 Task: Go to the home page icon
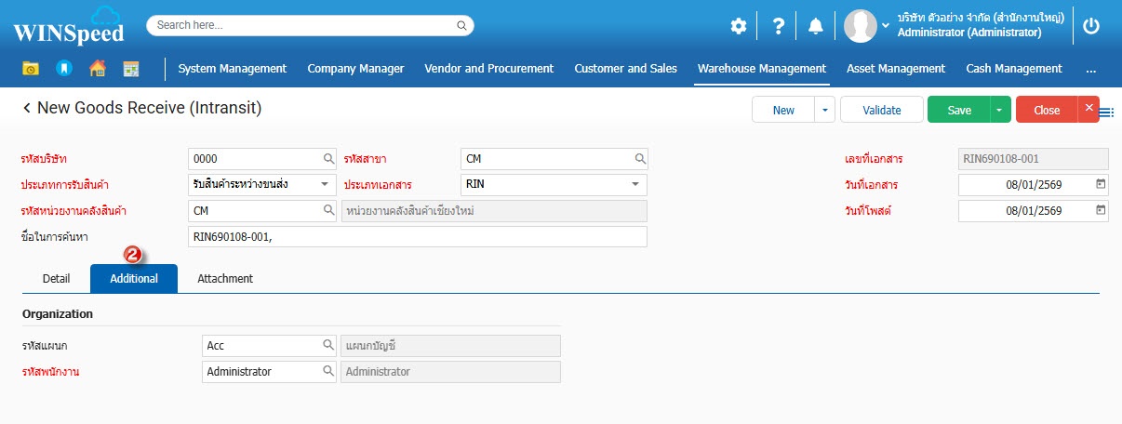pos(97,69)
